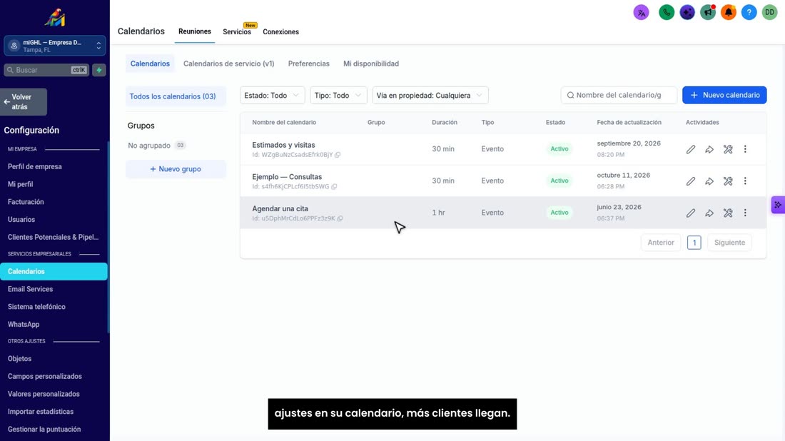Image resolution: width=785 pixels, height=441 pixels.
Task: Open more options for Estimados y visitas
Action: [745, 149]
